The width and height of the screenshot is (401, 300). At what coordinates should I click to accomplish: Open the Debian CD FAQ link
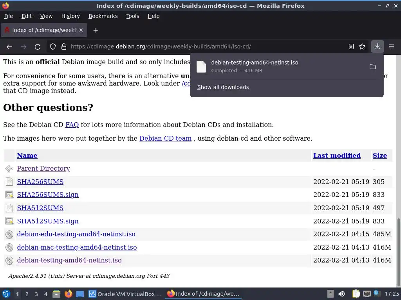click(72, 125)
